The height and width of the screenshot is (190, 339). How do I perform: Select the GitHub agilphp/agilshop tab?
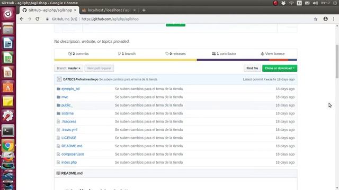click(50, 10)
